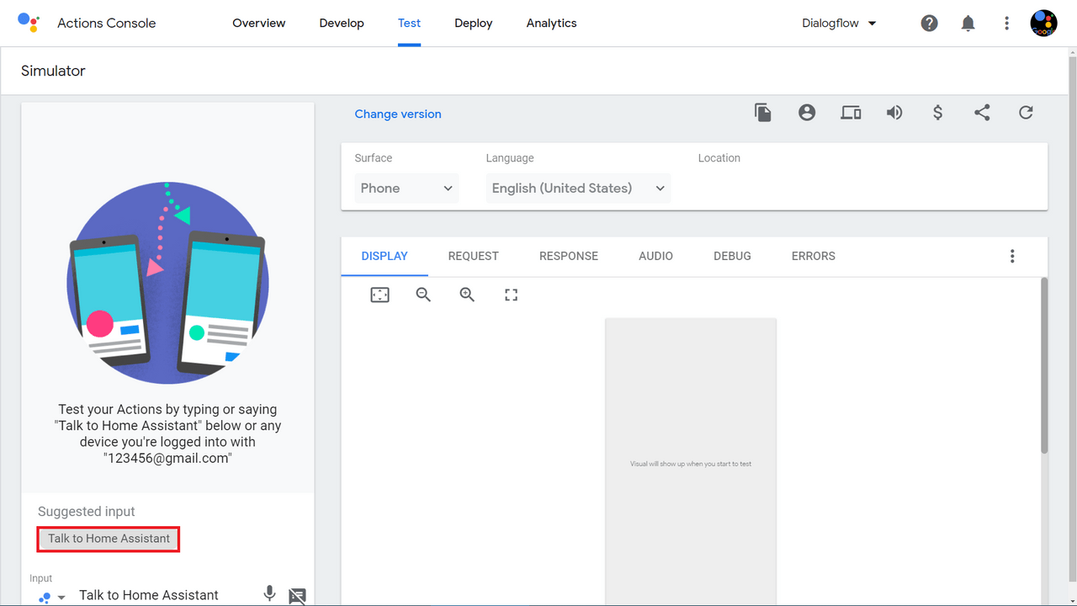
Task: Click the user profile avatar
Action: click(x=1044, y=23)
